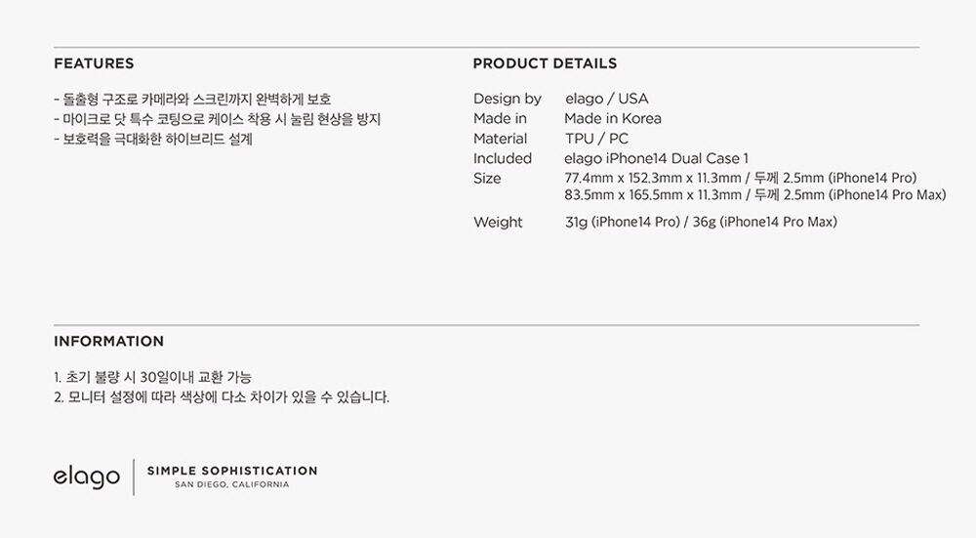Click the 'Size' label
976x538 pixels.
click(x=487, y=178)
